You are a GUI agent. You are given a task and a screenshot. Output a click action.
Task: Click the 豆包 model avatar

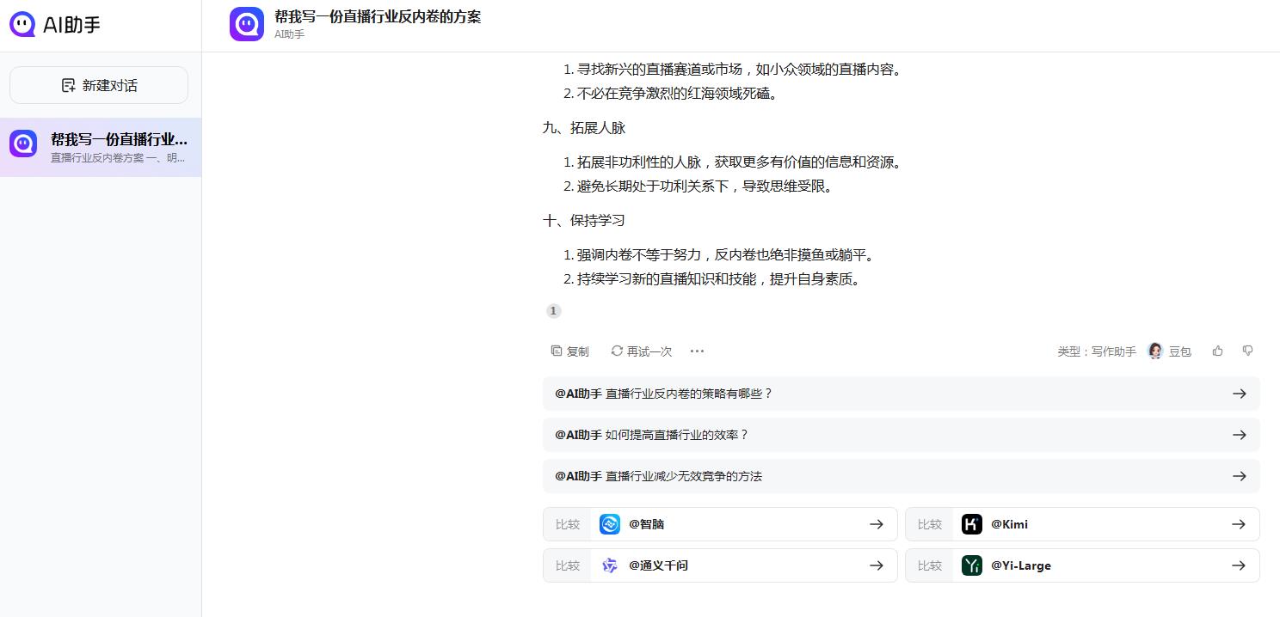[x=1155, y=351]
